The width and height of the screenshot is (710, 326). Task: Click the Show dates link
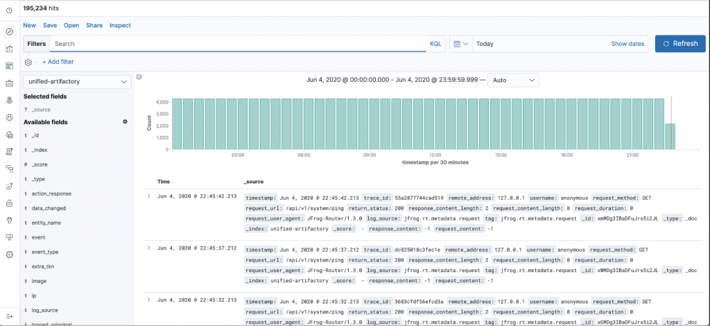(627, 44)
